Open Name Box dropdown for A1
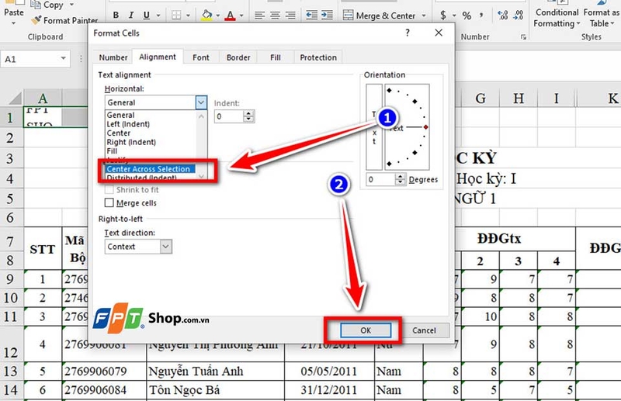Image resolution: width=621 pixels, height=401 pixels. point(63,59)
